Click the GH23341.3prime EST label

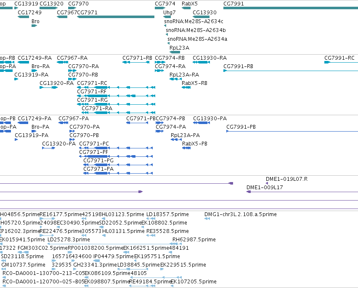[95, 265]
